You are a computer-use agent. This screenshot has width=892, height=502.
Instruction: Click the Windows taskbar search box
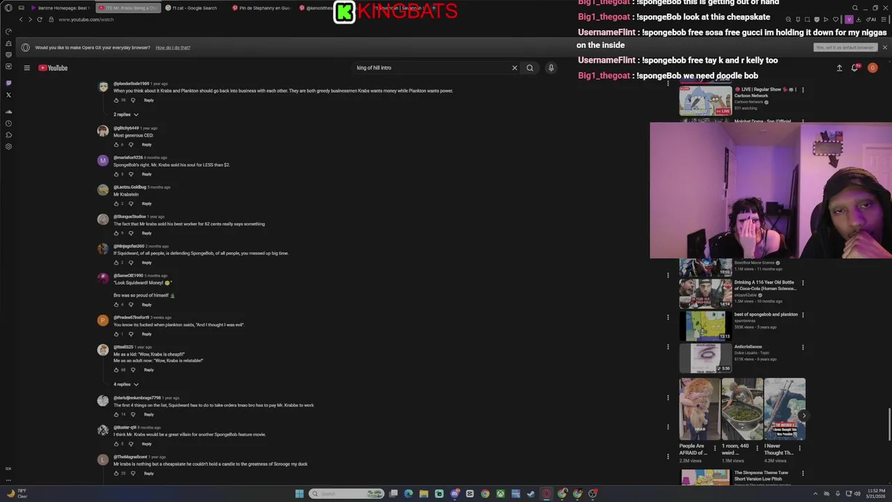pyautogui.click(x=346, y=494)
